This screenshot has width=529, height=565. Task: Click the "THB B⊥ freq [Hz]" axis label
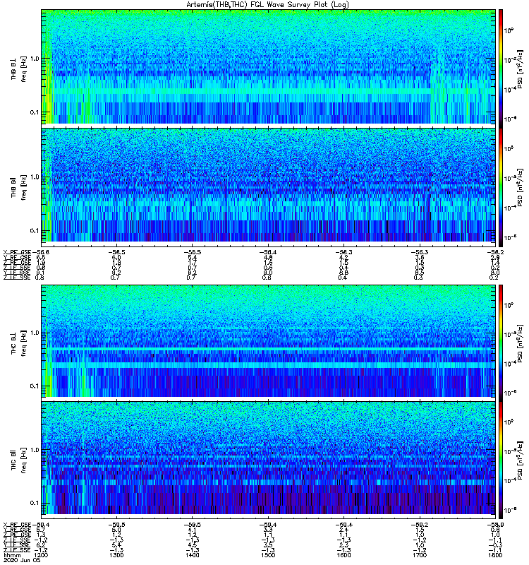point(18,69)
